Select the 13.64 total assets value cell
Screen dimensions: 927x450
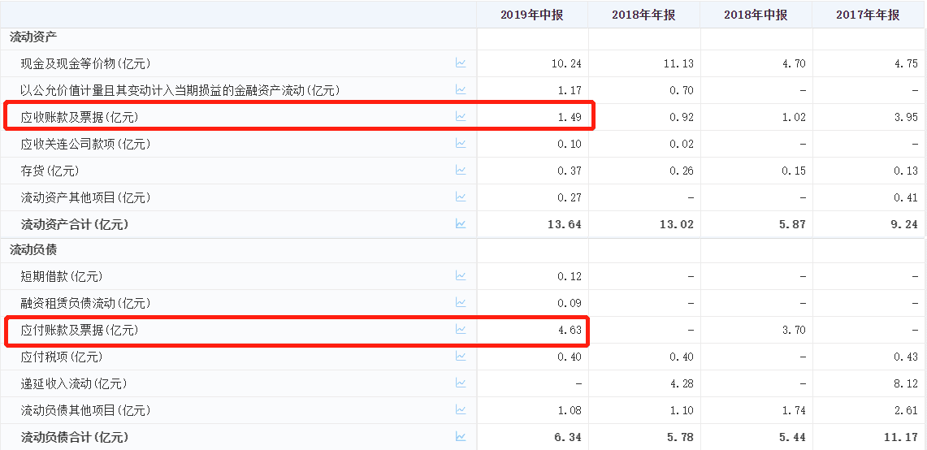pos(532,224)
